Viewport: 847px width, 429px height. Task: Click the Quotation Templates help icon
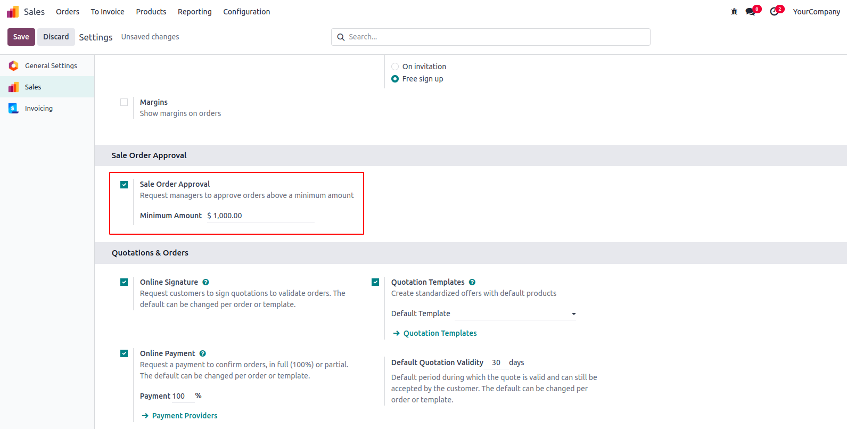click(472, 282)
